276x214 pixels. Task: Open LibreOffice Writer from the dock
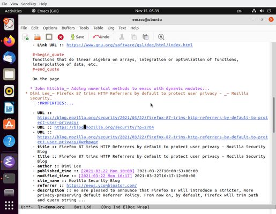point(9,108)
